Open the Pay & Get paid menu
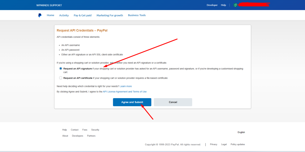Viewport: 305px width, 152px height. (83, 15)
